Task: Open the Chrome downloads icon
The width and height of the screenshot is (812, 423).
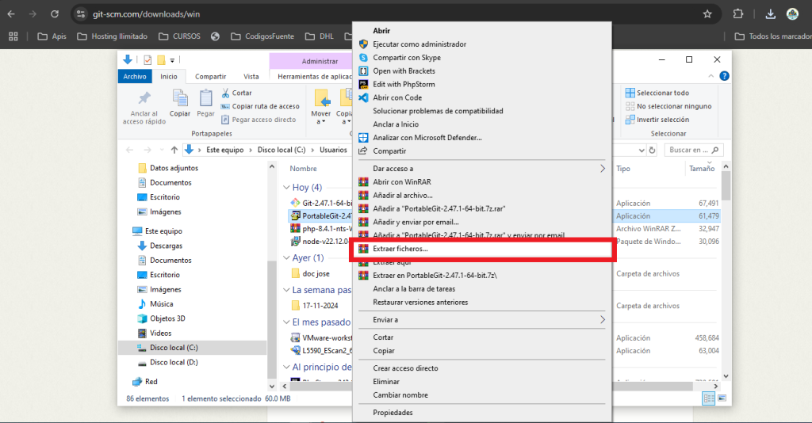Action: tap(771, 14)
